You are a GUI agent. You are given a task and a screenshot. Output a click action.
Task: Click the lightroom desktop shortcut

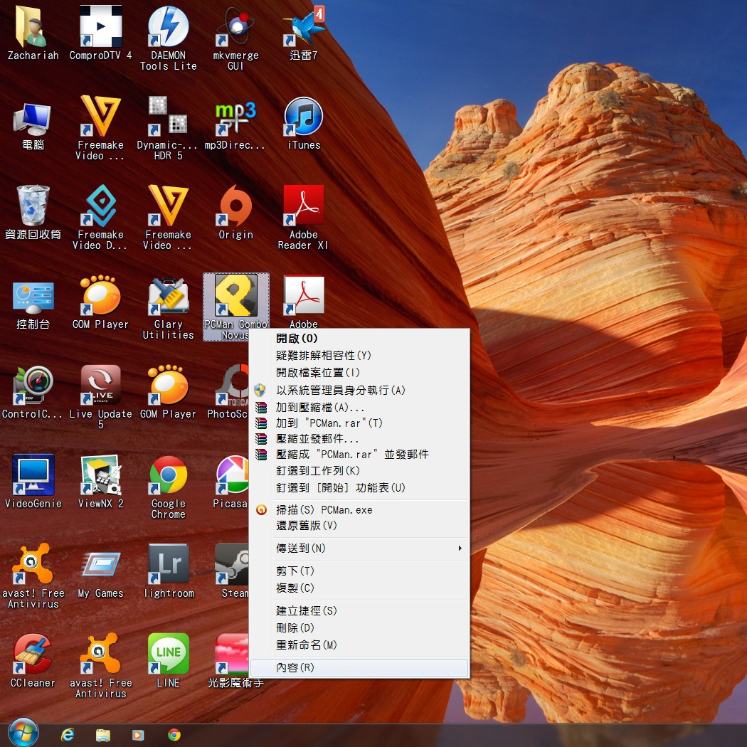point(168,571)
